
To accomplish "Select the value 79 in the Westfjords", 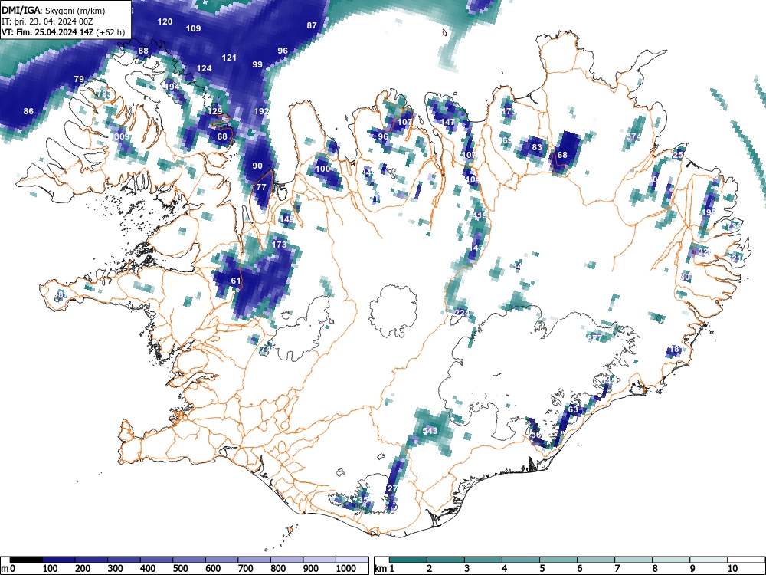I will [x=79, y=79].
